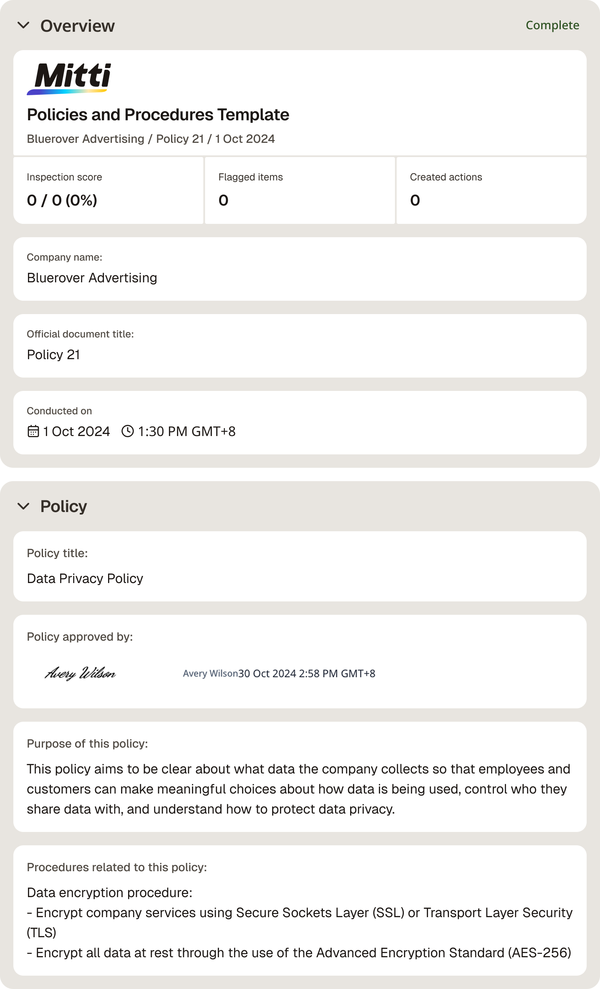Select the Policy title Data Privacy Policy
Image resolution: width=600 pixels, height=989 pixels.
pyautogui.click(x=300, y=566)
